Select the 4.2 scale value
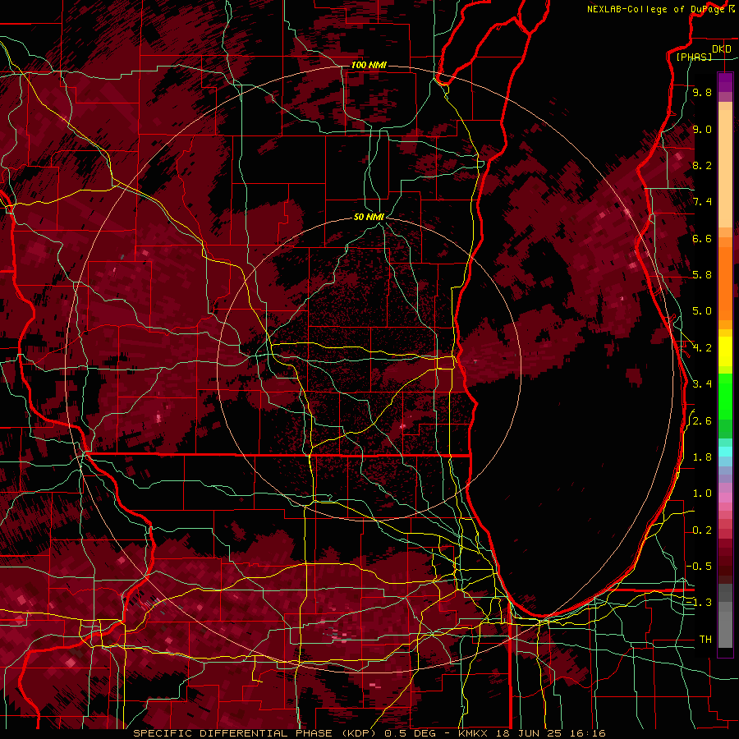The height and width of the screenshot is (739, 739). (x=702, y=348)
